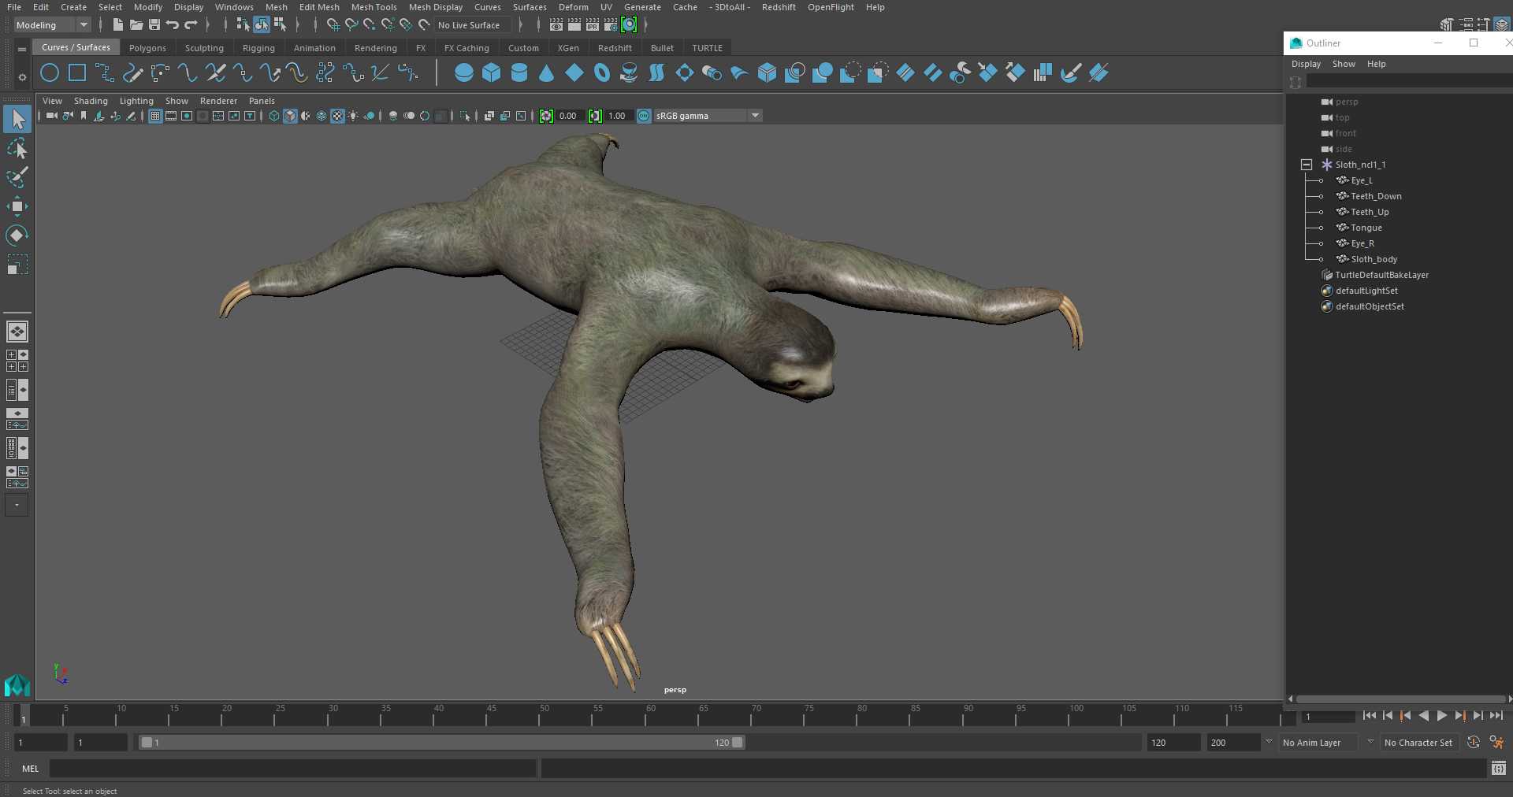The width and height of the screenshot is (1513, 797).
Task: Activate the Scale tool in the toolbox
Action: click(17, 265)
